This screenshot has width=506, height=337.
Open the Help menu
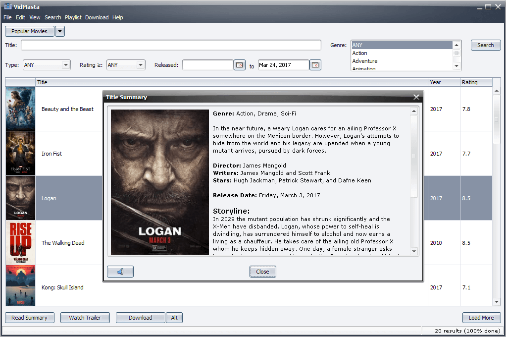click(x=117, y=17)
